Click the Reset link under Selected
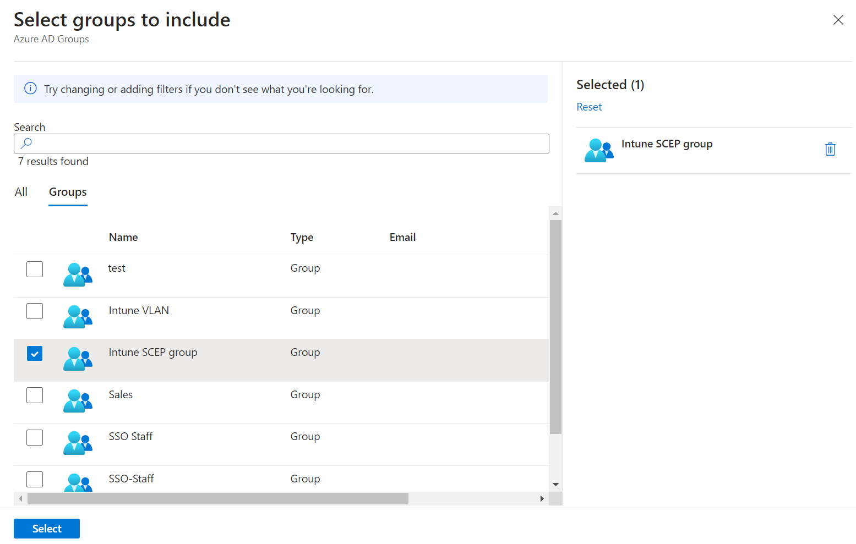Image resolution: width=856 pixels, height=544 pixels. click(589, 107)
